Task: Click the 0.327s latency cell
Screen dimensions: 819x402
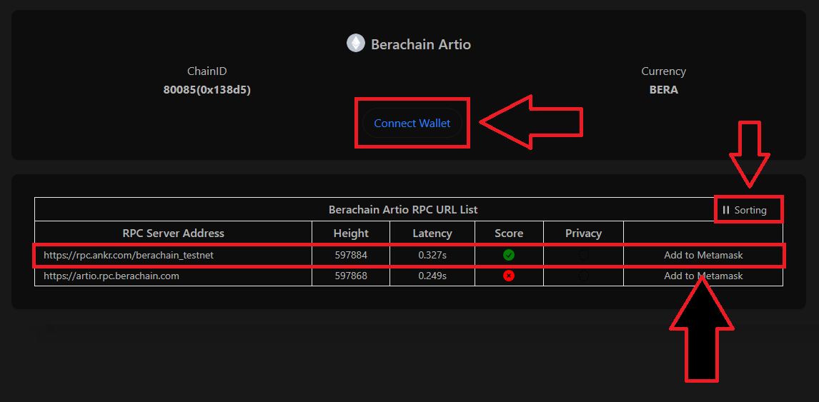Action: (432, 255)
